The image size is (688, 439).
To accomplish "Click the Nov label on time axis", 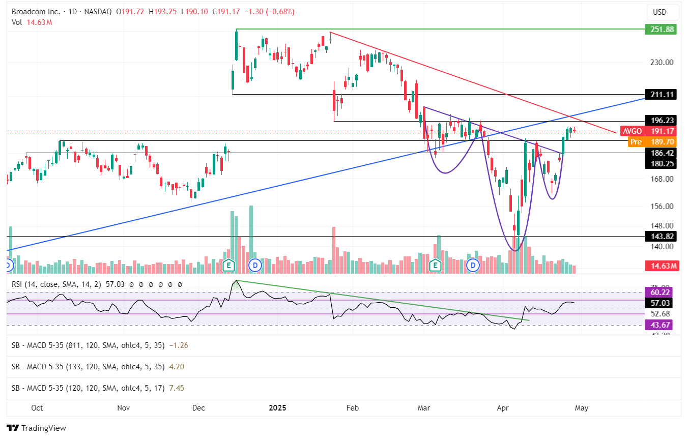I will (124, 408).
